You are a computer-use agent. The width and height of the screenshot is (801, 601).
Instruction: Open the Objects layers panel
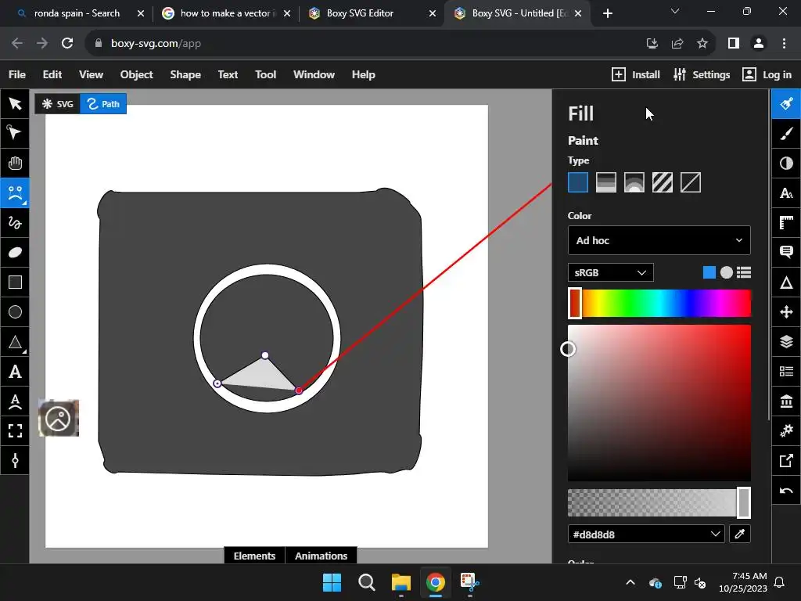click(x=786, y=341)
